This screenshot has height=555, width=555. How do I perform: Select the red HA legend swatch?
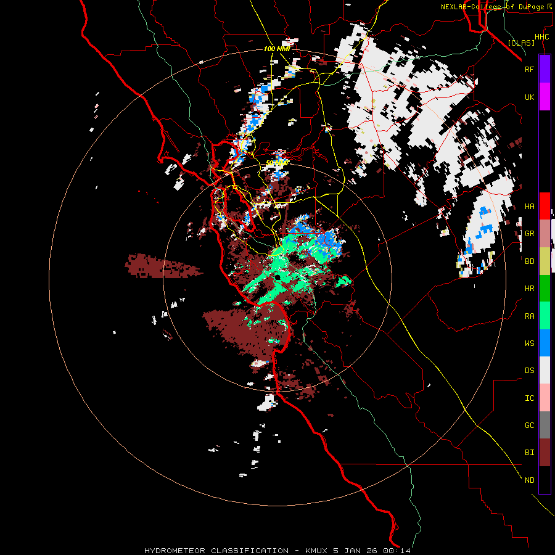(x=545, y=206)
